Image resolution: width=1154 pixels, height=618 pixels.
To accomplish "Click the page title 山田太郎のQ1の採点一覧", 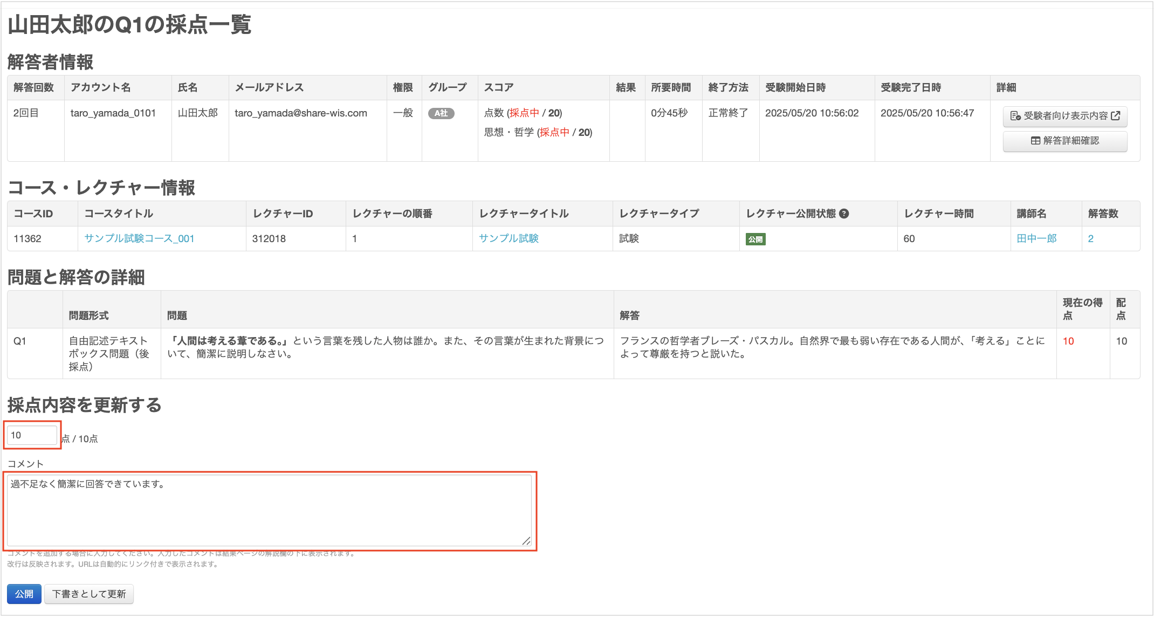I will [x=129, y=25].
